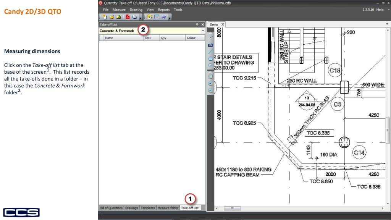Click the blue layers checkmark icon

coord(163,17)
